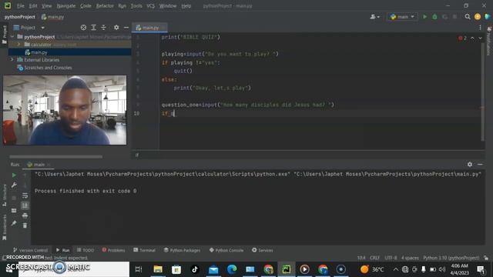Open Project panel settings gear
Viewport: 493px width, 277px height.
click(x=116, y=28)
